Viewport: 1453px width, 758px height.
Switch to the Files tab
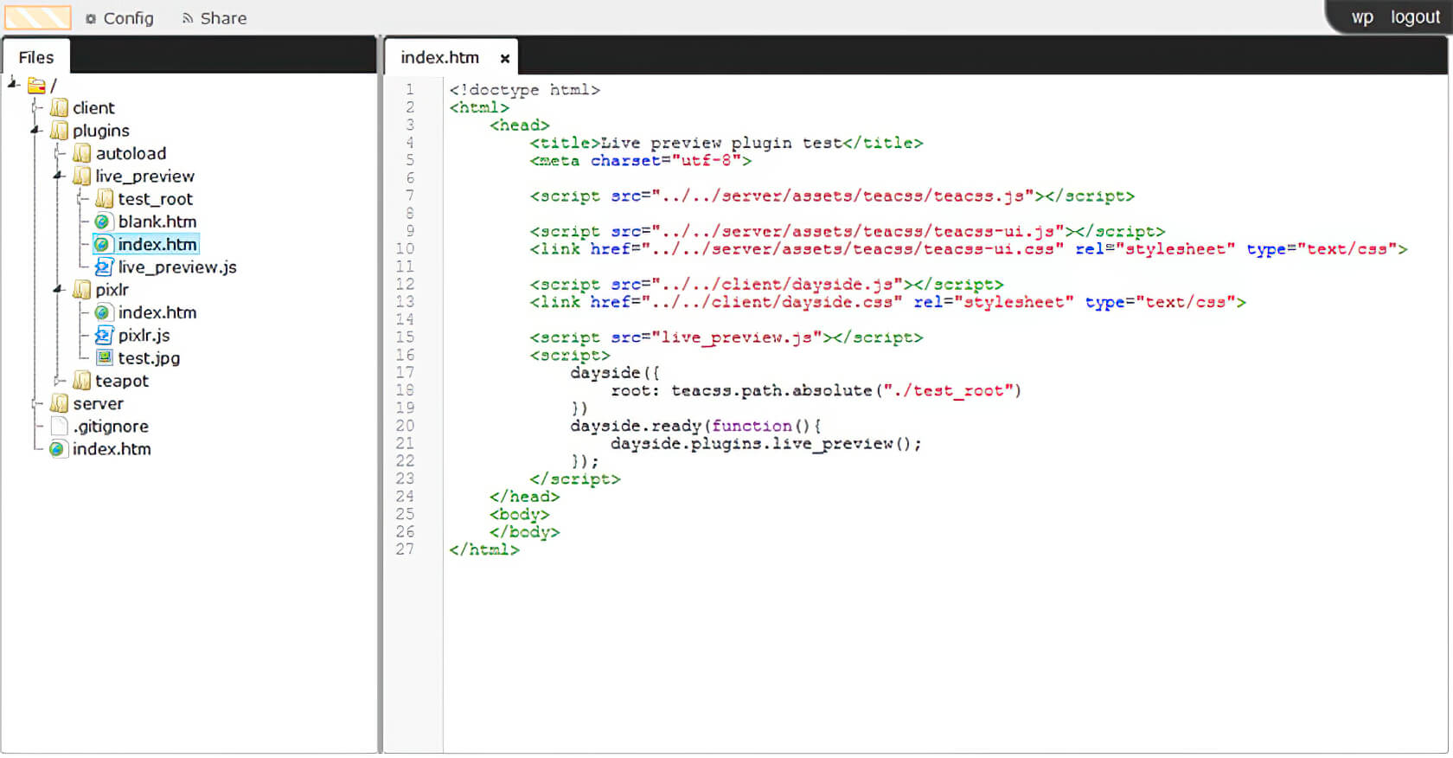(36, 58)
